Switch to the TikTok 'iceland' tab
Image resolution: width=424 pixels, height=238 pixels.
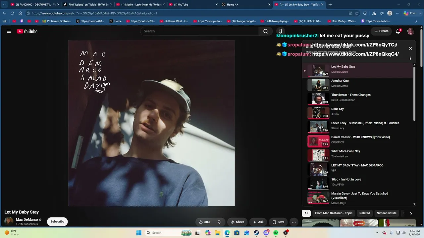pyautogui.click(x=88, y=5)
